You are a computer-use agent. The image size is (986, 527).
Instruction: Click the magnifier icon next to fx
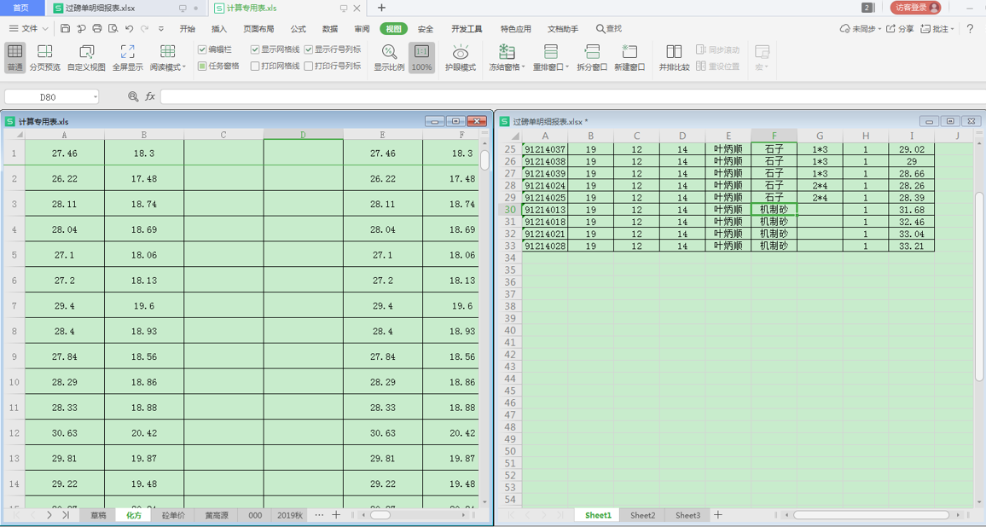[x=133, y=97]
